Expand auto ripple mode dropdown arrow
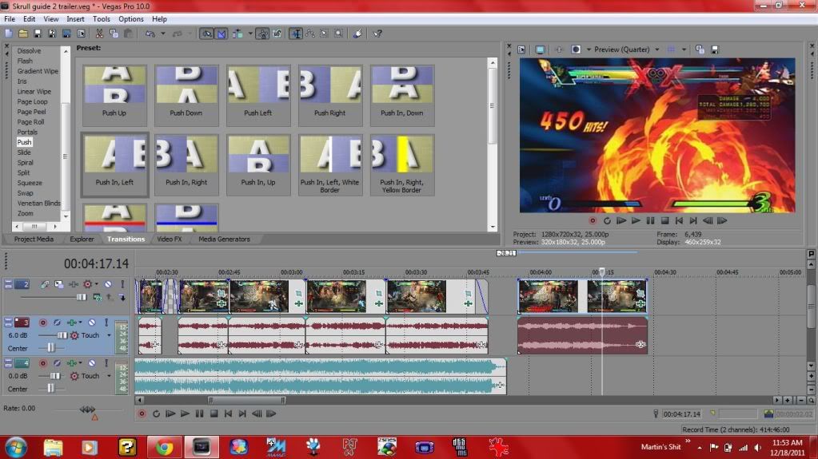The height and width of the screenshot is (459, 818). [x=250, y=34]
